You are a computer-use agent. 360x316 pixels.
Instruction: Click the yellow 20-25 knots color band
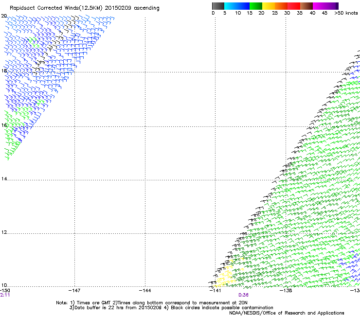click(x=269, y=6)
